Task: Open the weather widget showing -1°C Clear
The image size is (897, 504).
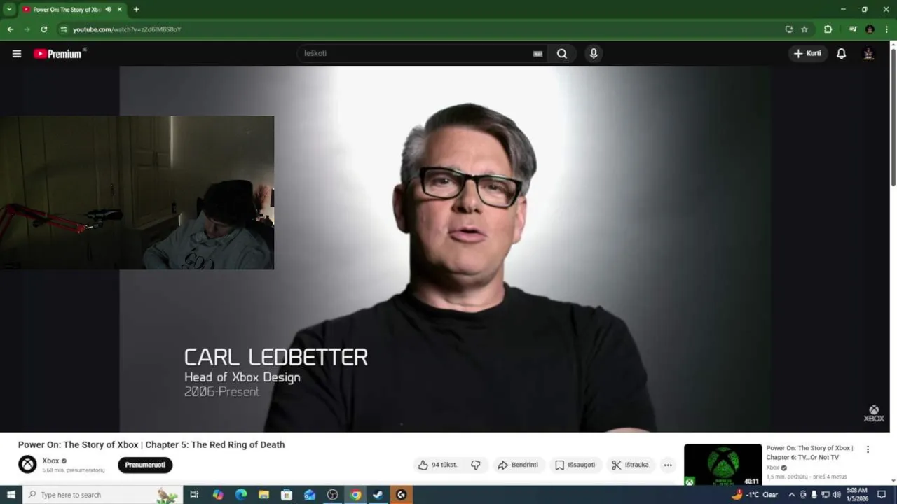Action: pyautogui.click(x=755, y=495)
